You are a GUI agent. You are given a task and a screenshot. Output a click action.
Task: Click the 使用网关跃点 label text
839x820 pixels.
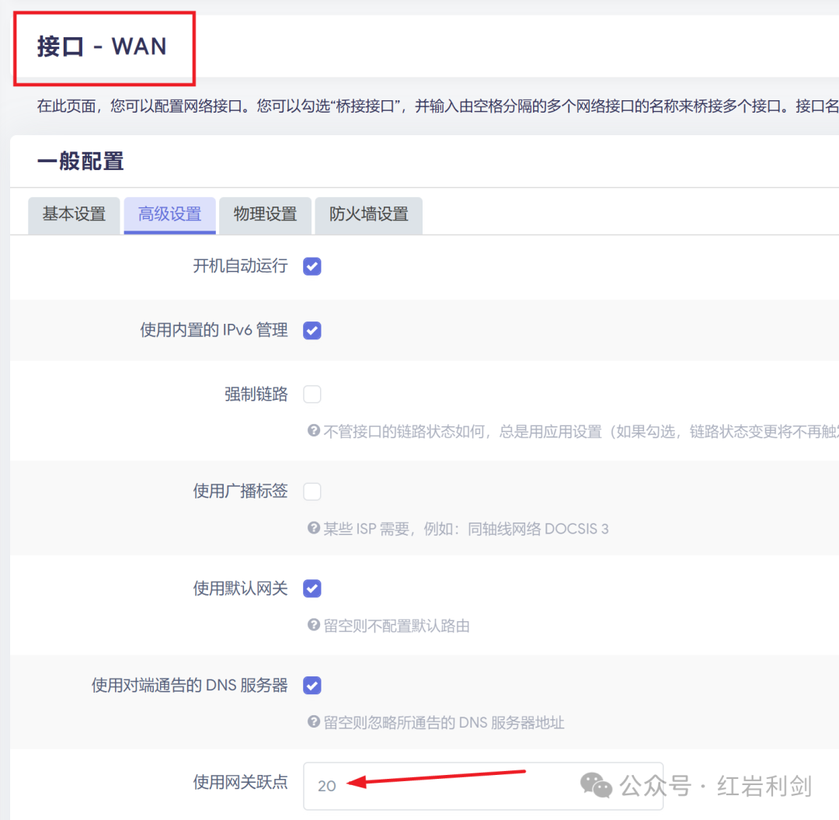(x=240, y=782)
